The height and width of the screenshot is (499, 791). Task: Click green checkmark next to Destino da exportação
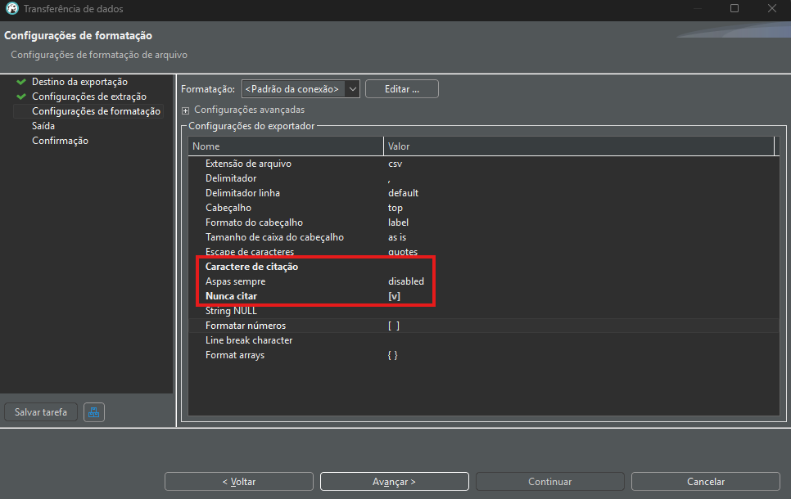point(21,82)
